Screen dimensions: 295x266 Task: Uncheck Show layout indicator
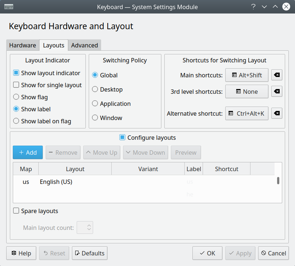(x=16, y=73)
